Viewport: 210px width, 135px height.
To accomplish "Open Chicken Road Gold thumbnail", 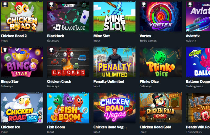I will pos(160,107).
